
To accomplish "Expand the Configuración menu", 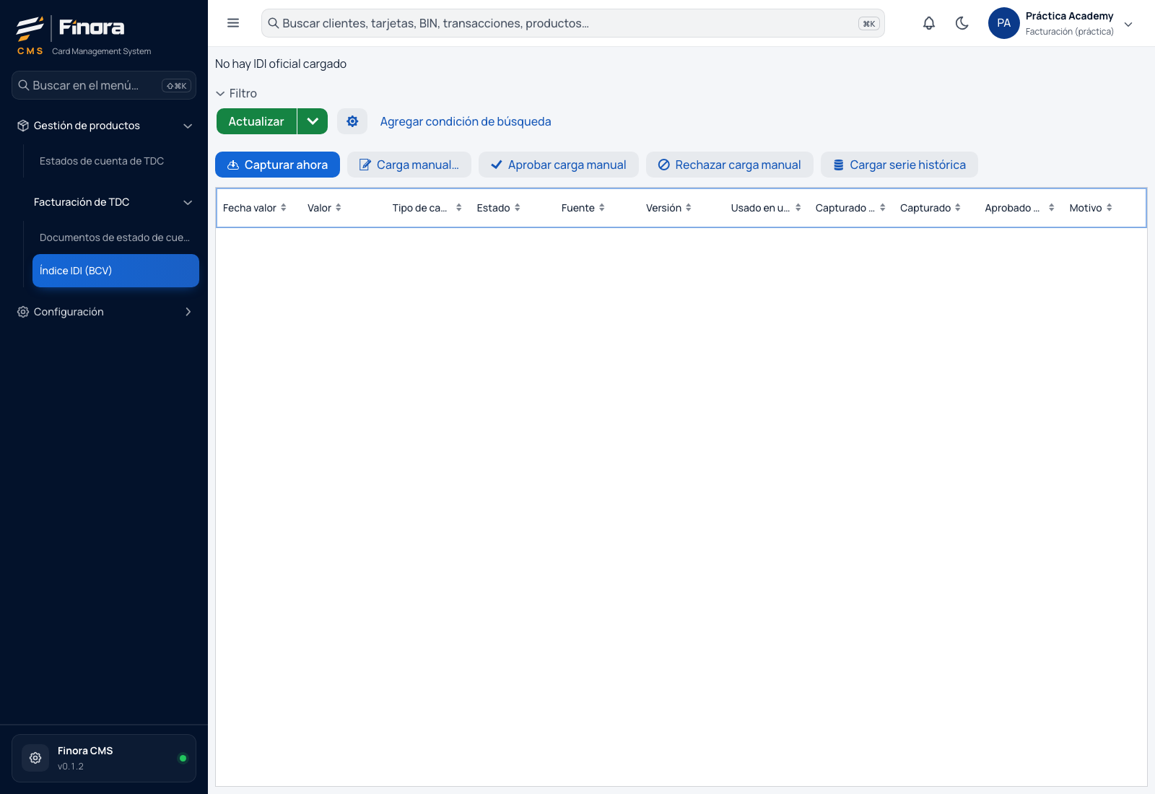I will (105, 312).
